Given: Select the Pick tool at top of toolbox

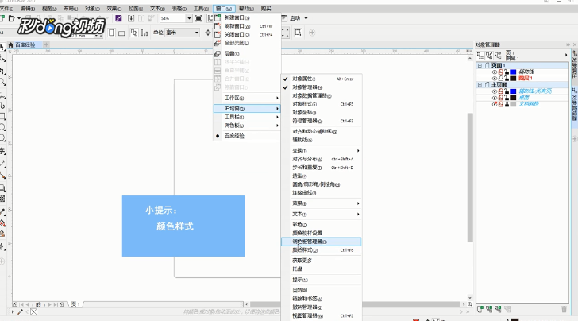Looking at the screenshot, I should coord(2,47).
